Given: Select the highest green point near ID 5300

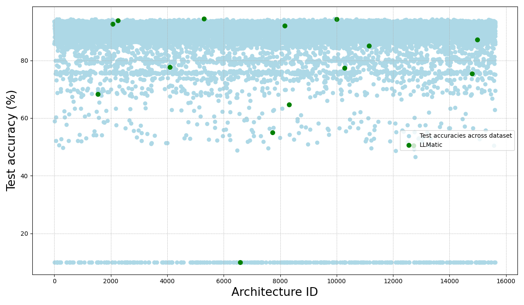Looking at the screenshot, I should point(204,19).
